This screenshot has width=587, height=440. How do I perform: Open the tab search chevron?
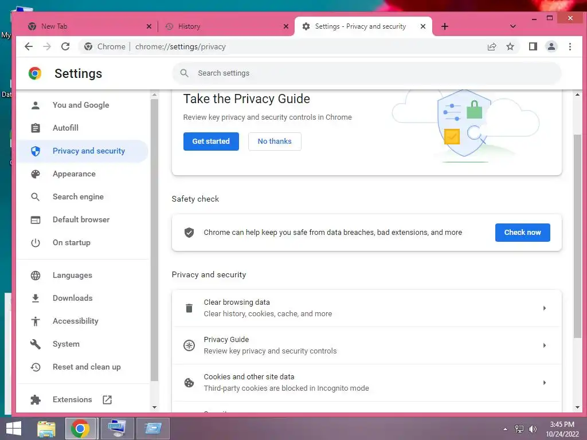513,26
